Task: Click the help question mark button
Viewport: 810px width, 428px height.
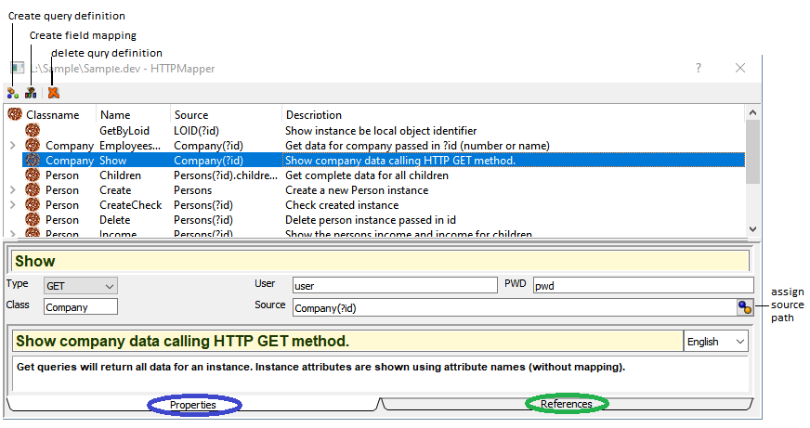Action: click(x=698, y=69)
